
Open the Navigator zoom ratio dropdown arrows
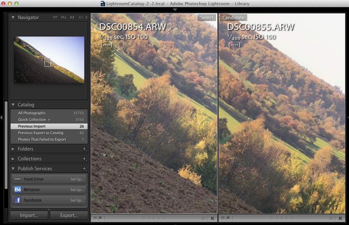pyautogui.click(x=86, y=17)
